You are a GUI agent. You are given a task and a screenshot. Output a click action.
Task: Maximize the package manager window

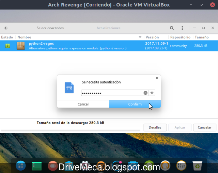(203, 28)
